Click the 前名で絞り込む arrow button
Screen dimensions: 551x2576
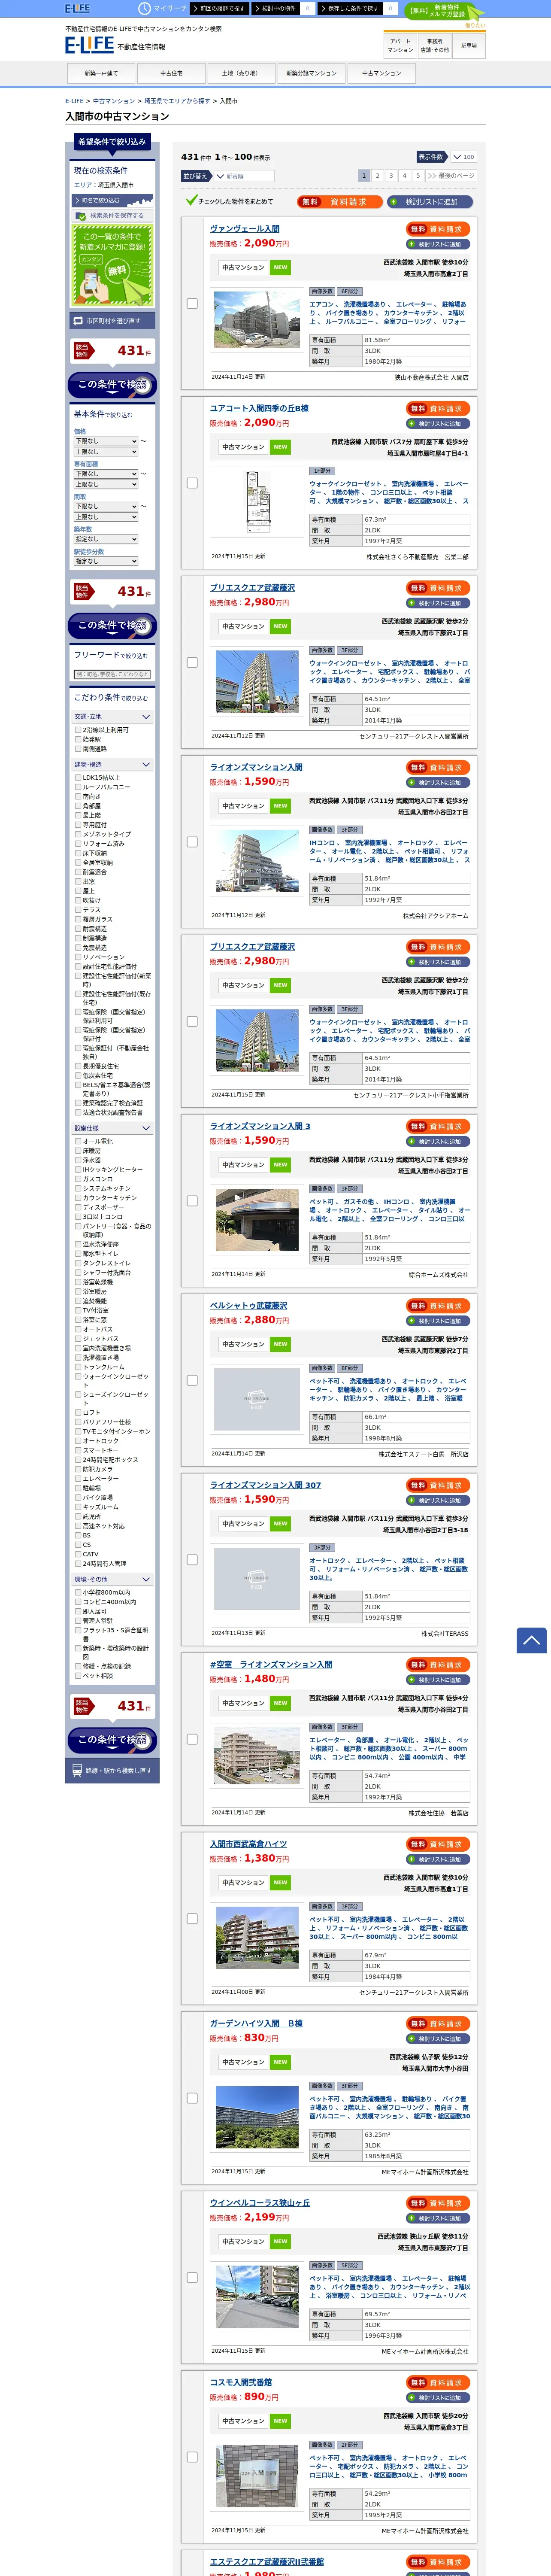[x=111, y=200]
